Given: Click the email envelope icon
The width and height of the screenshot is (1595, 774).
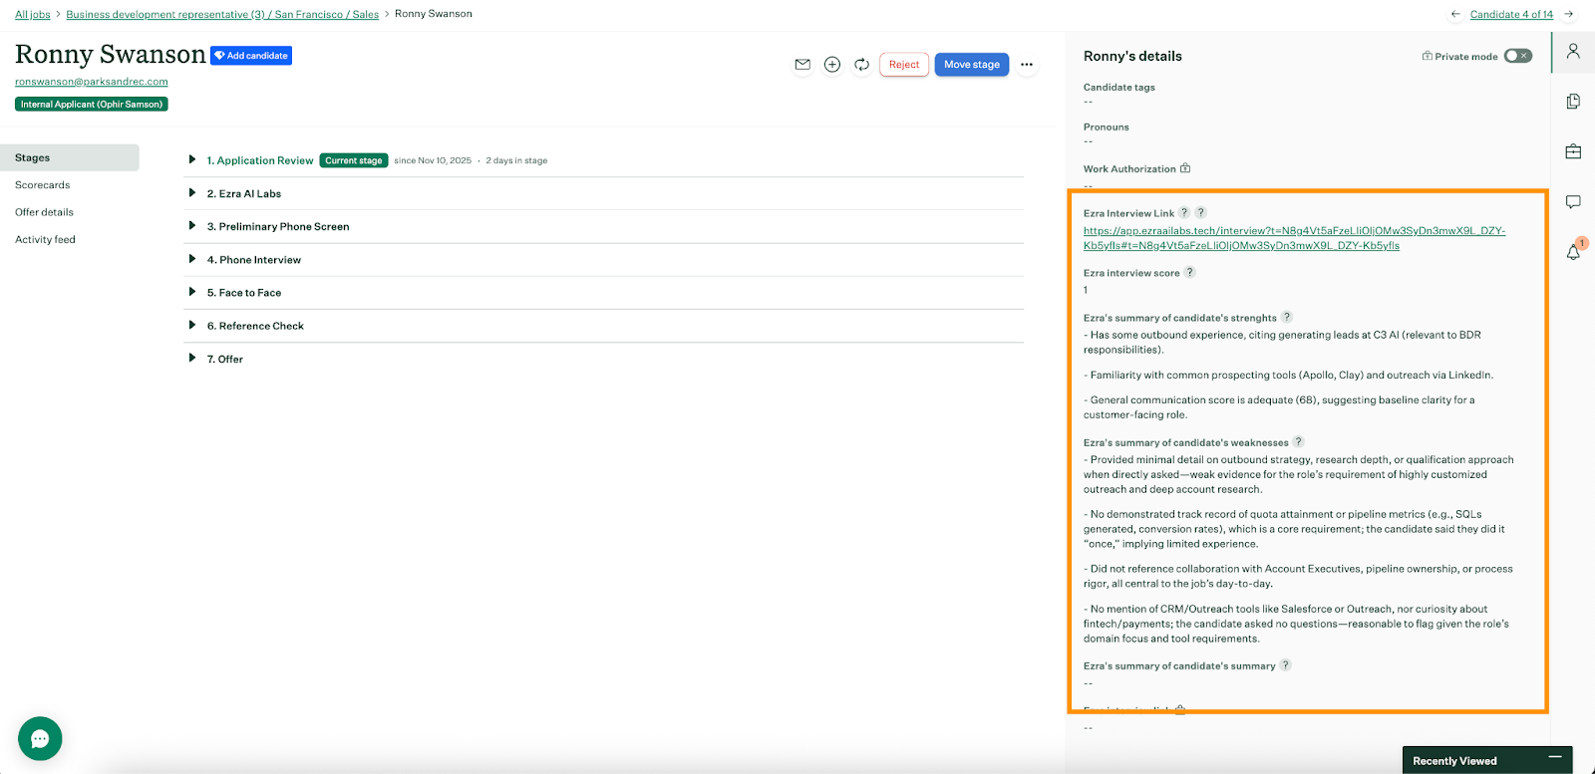Looking at the screenshot, I should point(802,65).
